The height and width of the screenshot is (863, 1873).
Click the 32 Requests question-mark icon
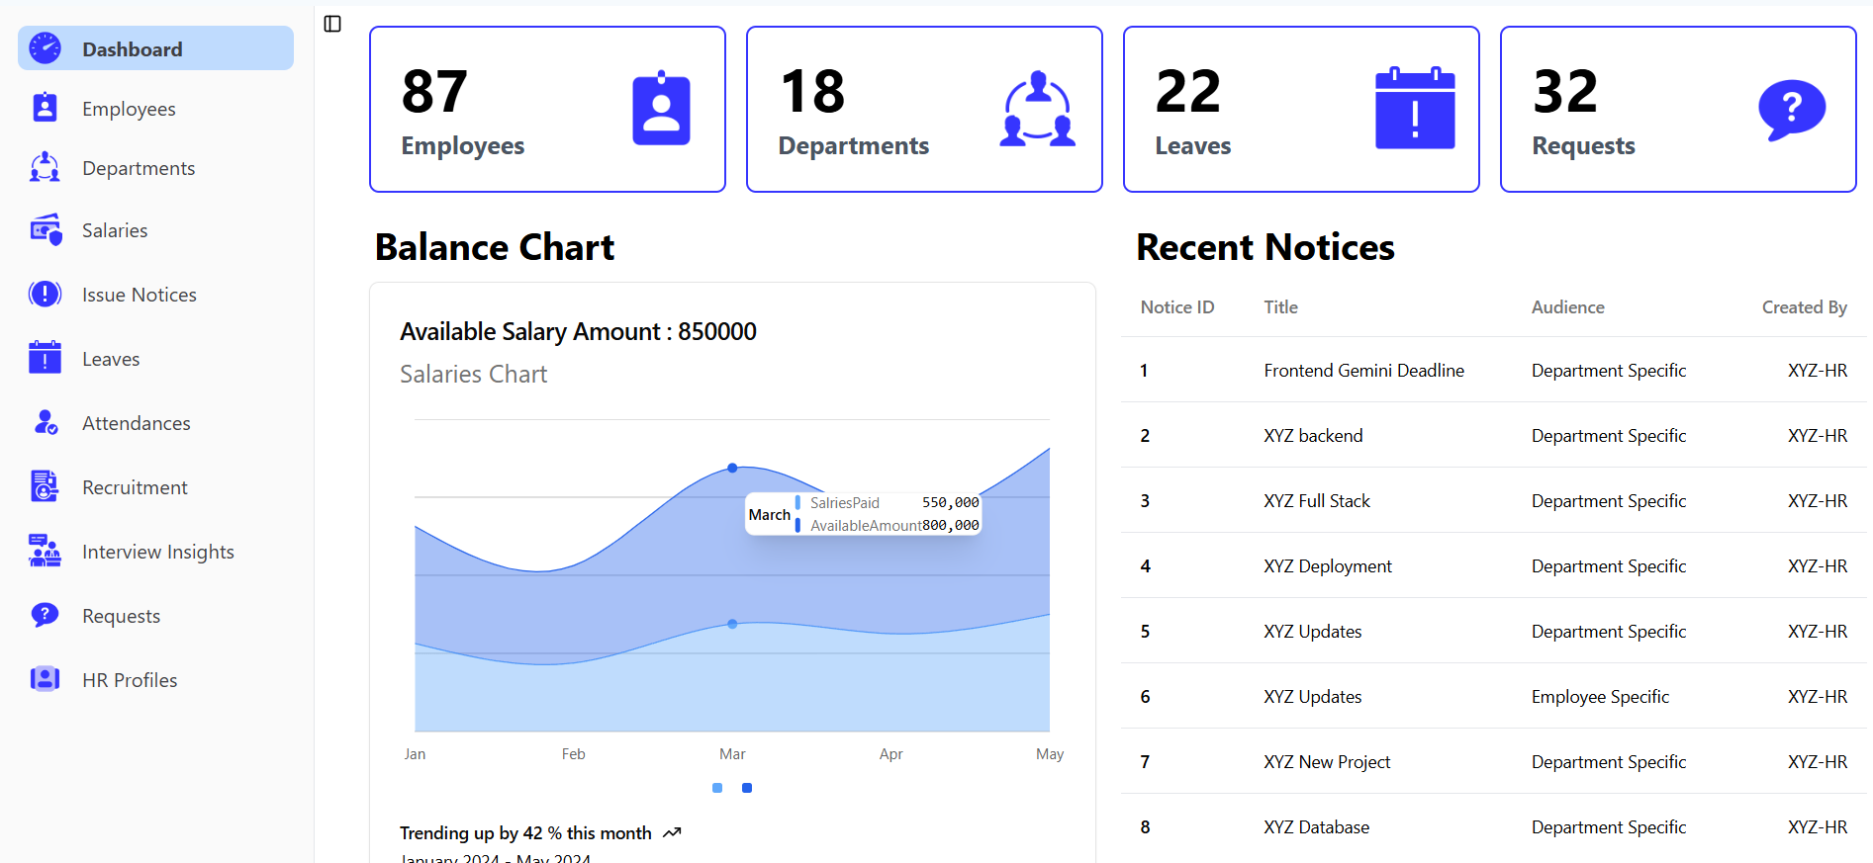(1791, 110)
